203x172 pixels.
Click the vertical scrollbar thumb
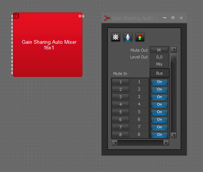(174, 57)
